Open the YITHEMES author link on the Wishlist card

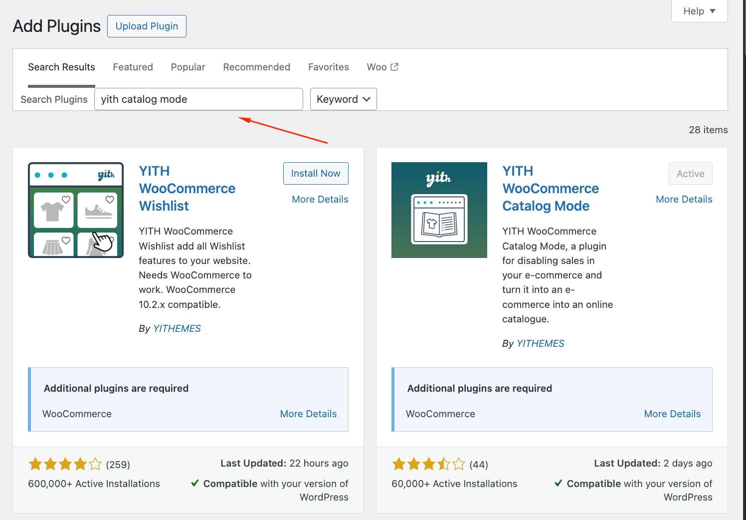pos(177,328)
